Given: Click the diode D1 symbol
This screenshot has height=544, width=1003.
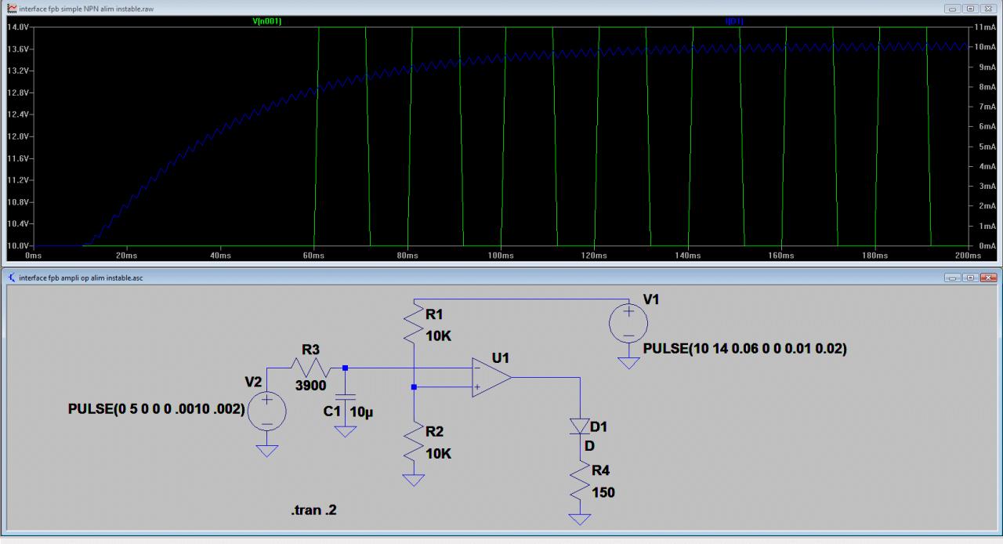Looking at the screenshot, I should coord(581,426).
